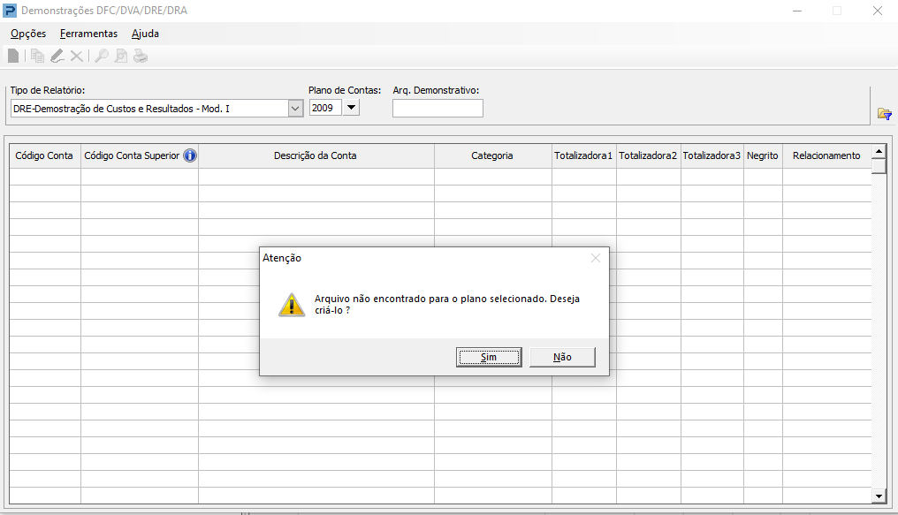Click the Printer toolbar icon

point(141,56)
